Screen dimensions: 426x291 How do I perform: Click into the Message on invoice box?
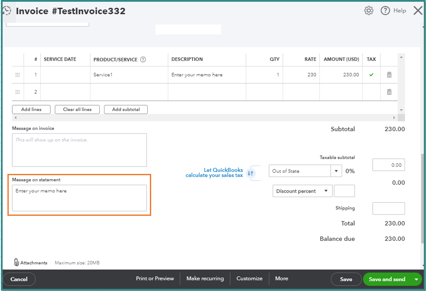tap(80, 150)
